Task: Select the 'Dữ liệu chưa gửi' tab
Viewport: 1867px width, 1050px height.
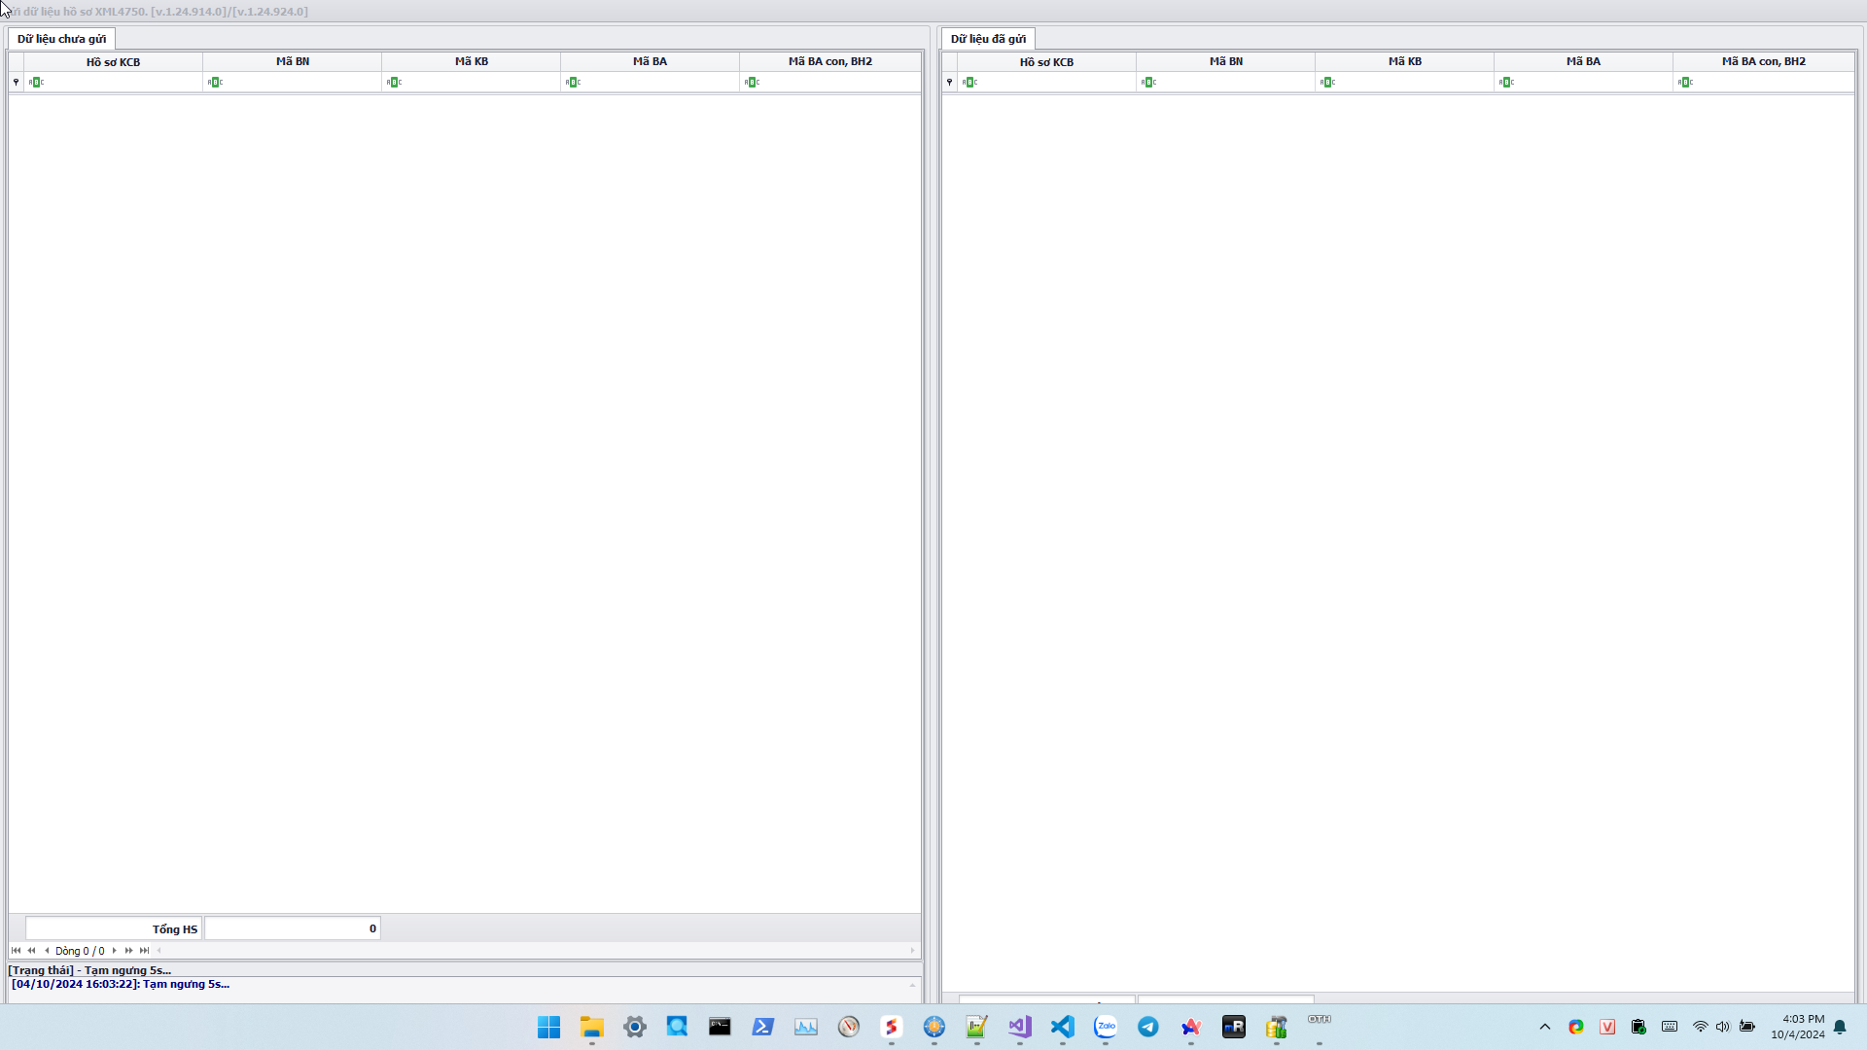Action: click(x=61, y=39)
